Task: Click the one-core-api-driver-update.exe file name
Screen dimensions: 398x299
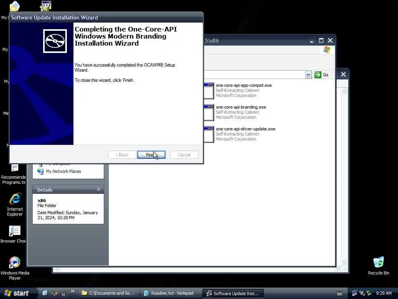Action: click(246, 129)
